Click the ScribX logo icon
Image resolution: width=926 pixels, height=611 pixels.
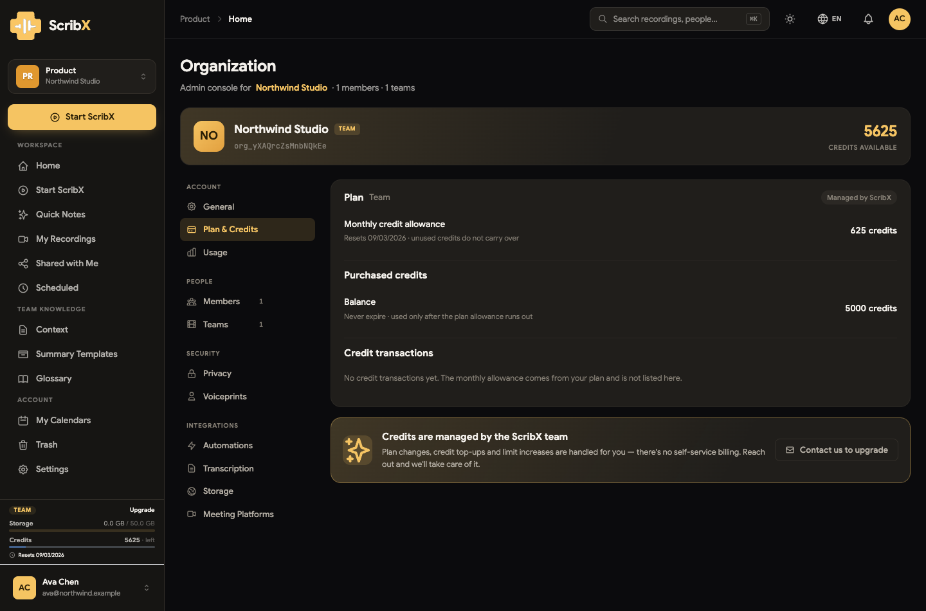point(26,26)
